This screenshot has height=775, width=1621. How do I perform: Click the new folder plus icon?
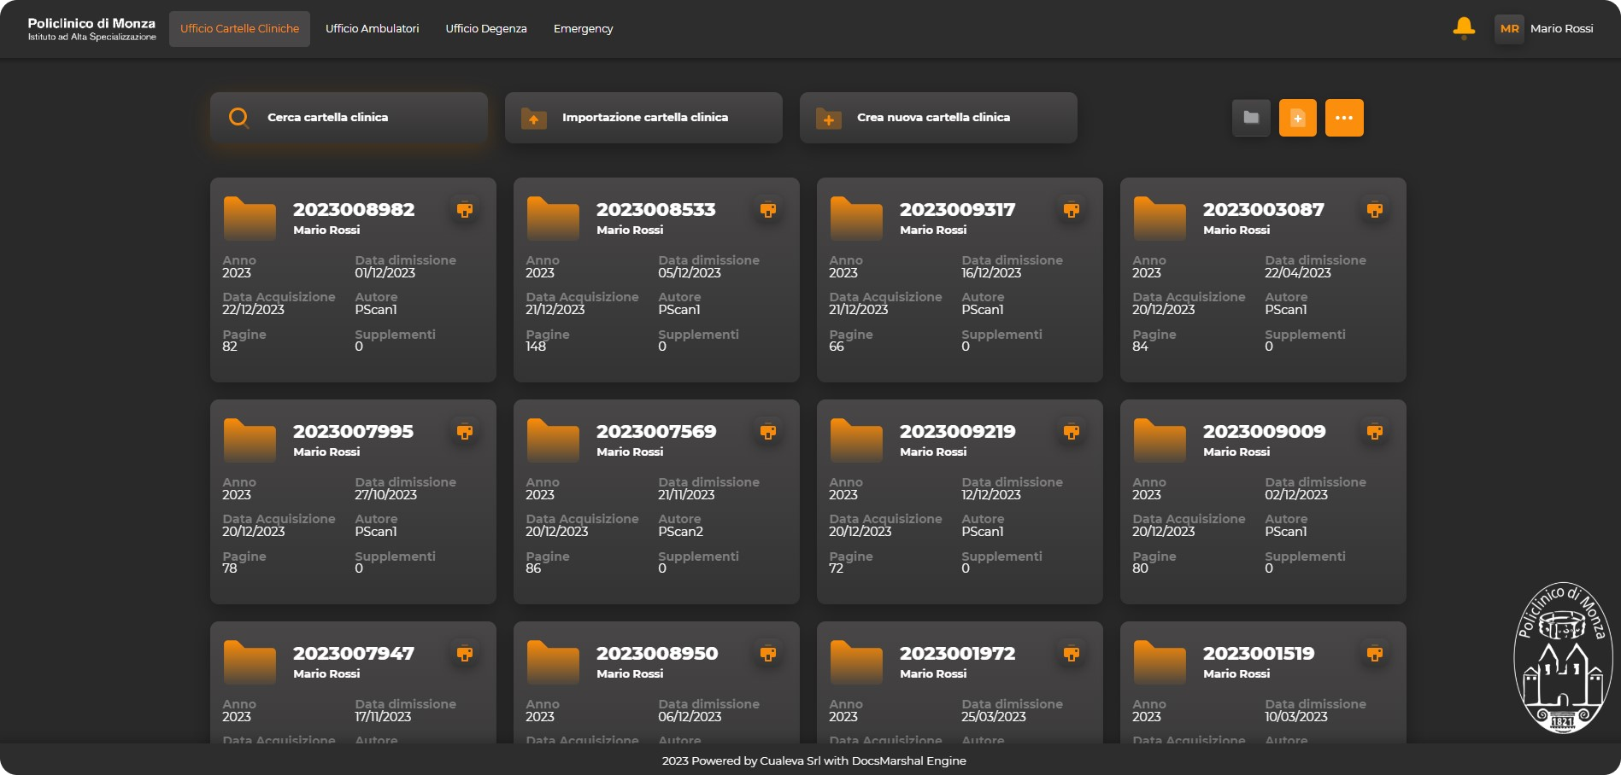pos(829,118)
